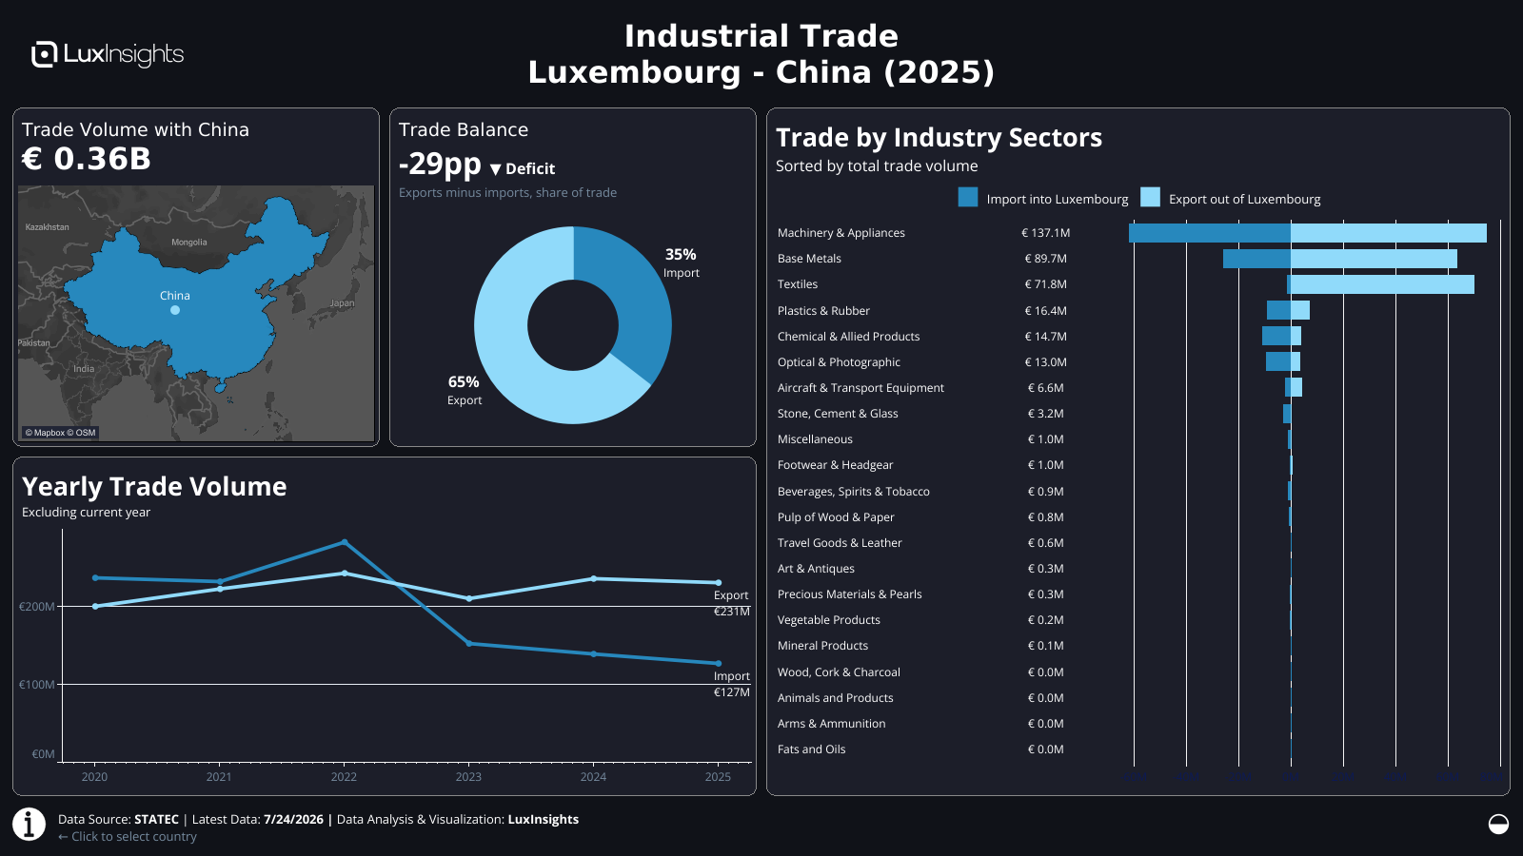The width and height of the screenshot is (1523, 856).
Task: Click Animals and Products label
Action: click(836, 698)
